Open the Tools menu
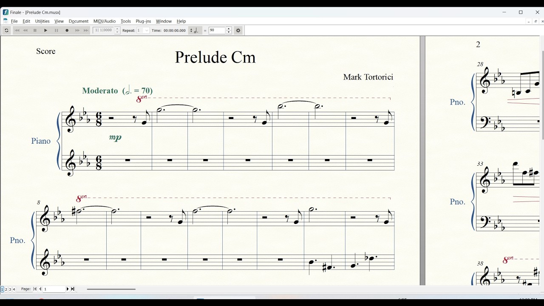The image size is (544, 306). pyautogui.click(x=126, y=21)
